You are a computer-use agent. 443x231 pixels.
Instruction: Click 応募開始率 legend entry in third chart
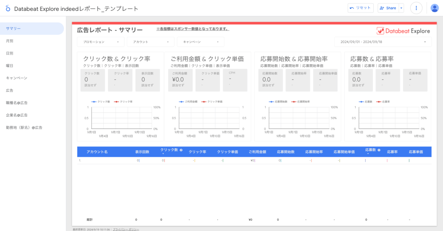pyautogui.click(x=301, y=102)
